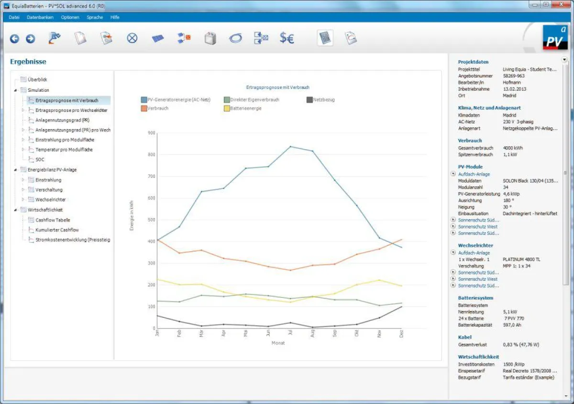Expand Einstrahlung pro Modulfläche node arrow
The width and height of the screenshot is (574, 404).
pyautogui.click(x=23, y=140)
